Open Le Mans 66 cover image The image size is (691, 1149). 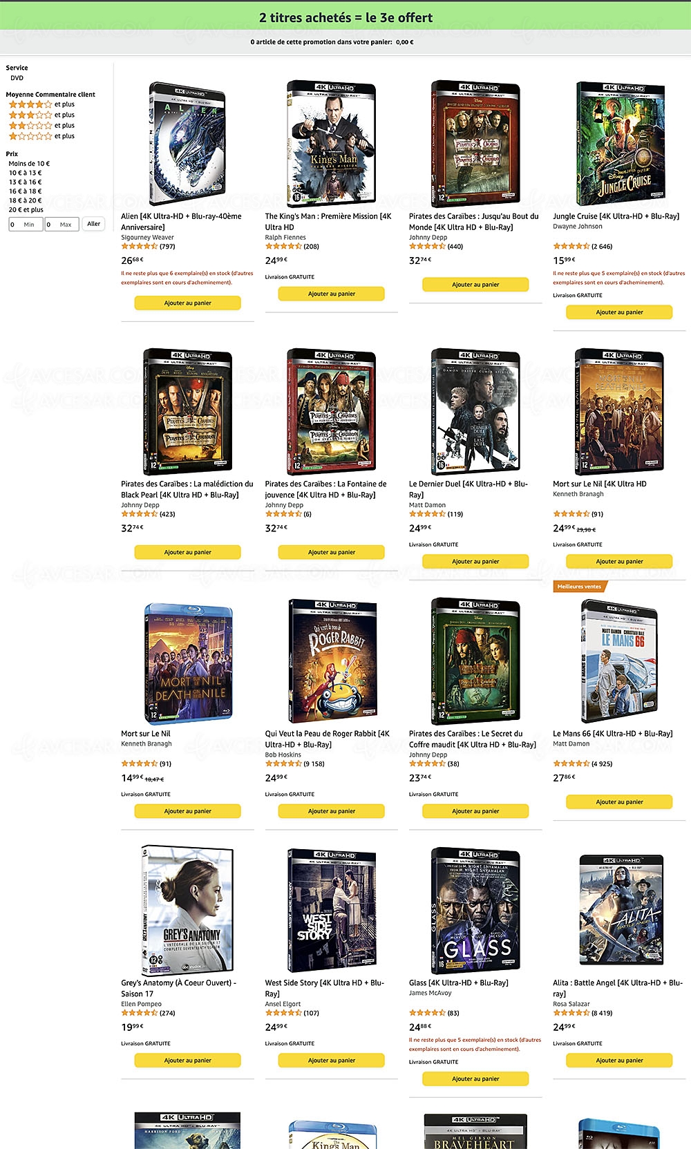click(619, 661)
